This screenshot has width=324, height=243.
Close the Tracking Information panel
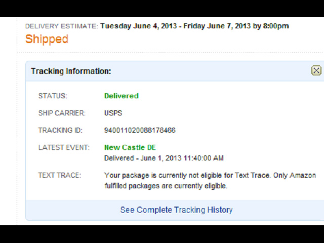point(316,71)
